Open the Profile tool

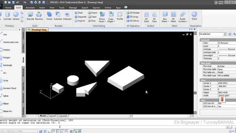pyautogui.click(x=120, y=16)
